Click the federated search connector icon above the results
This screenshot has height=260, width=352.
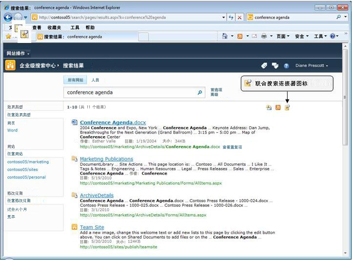coord(287,107)
